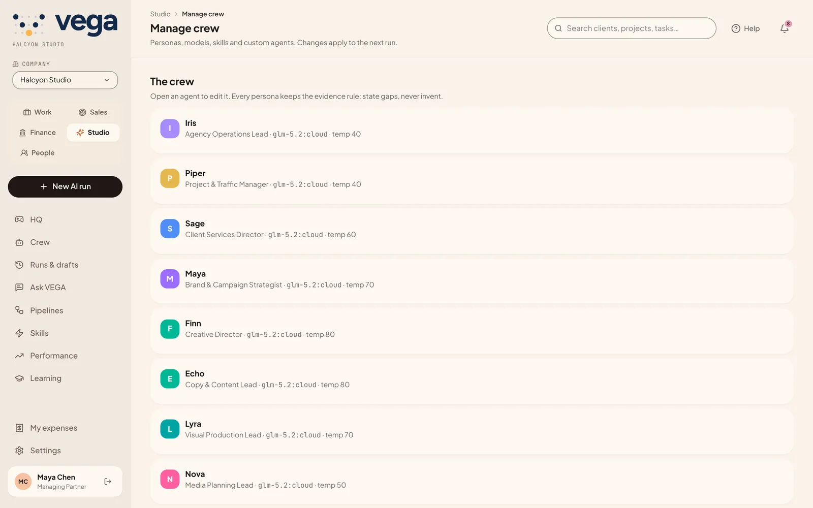This screenshot has height=508, width=813.
Task: Open Settings
Action: (65, 451)
